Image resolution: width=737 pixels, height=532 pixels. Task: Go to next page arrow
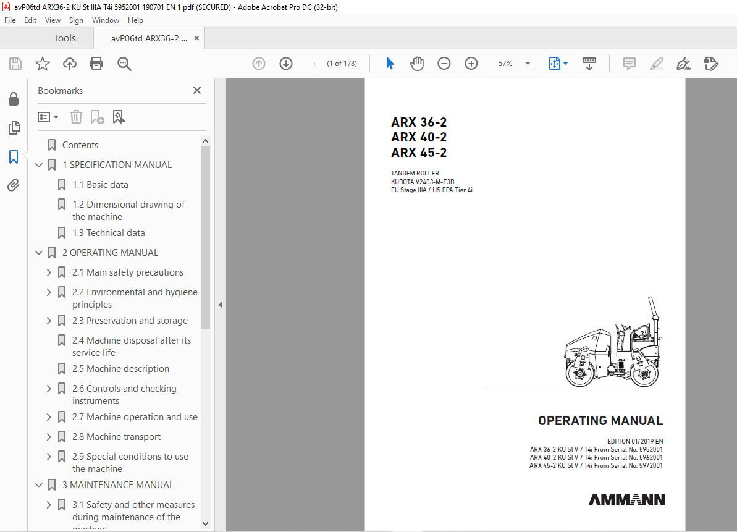286,64
